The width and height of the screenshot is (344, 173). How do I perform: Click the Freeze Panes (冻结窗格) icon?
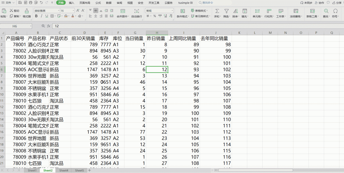(296, 11)
